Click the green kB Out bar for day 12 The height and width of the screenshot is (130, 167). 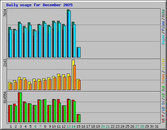point(65,114)
